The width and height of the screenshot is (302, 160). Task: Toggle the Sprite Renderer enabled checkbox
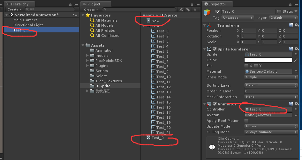[215, 49]
